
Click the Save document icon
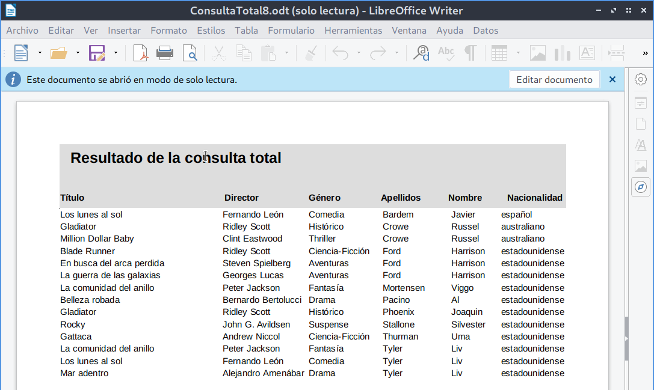point(97,53)
